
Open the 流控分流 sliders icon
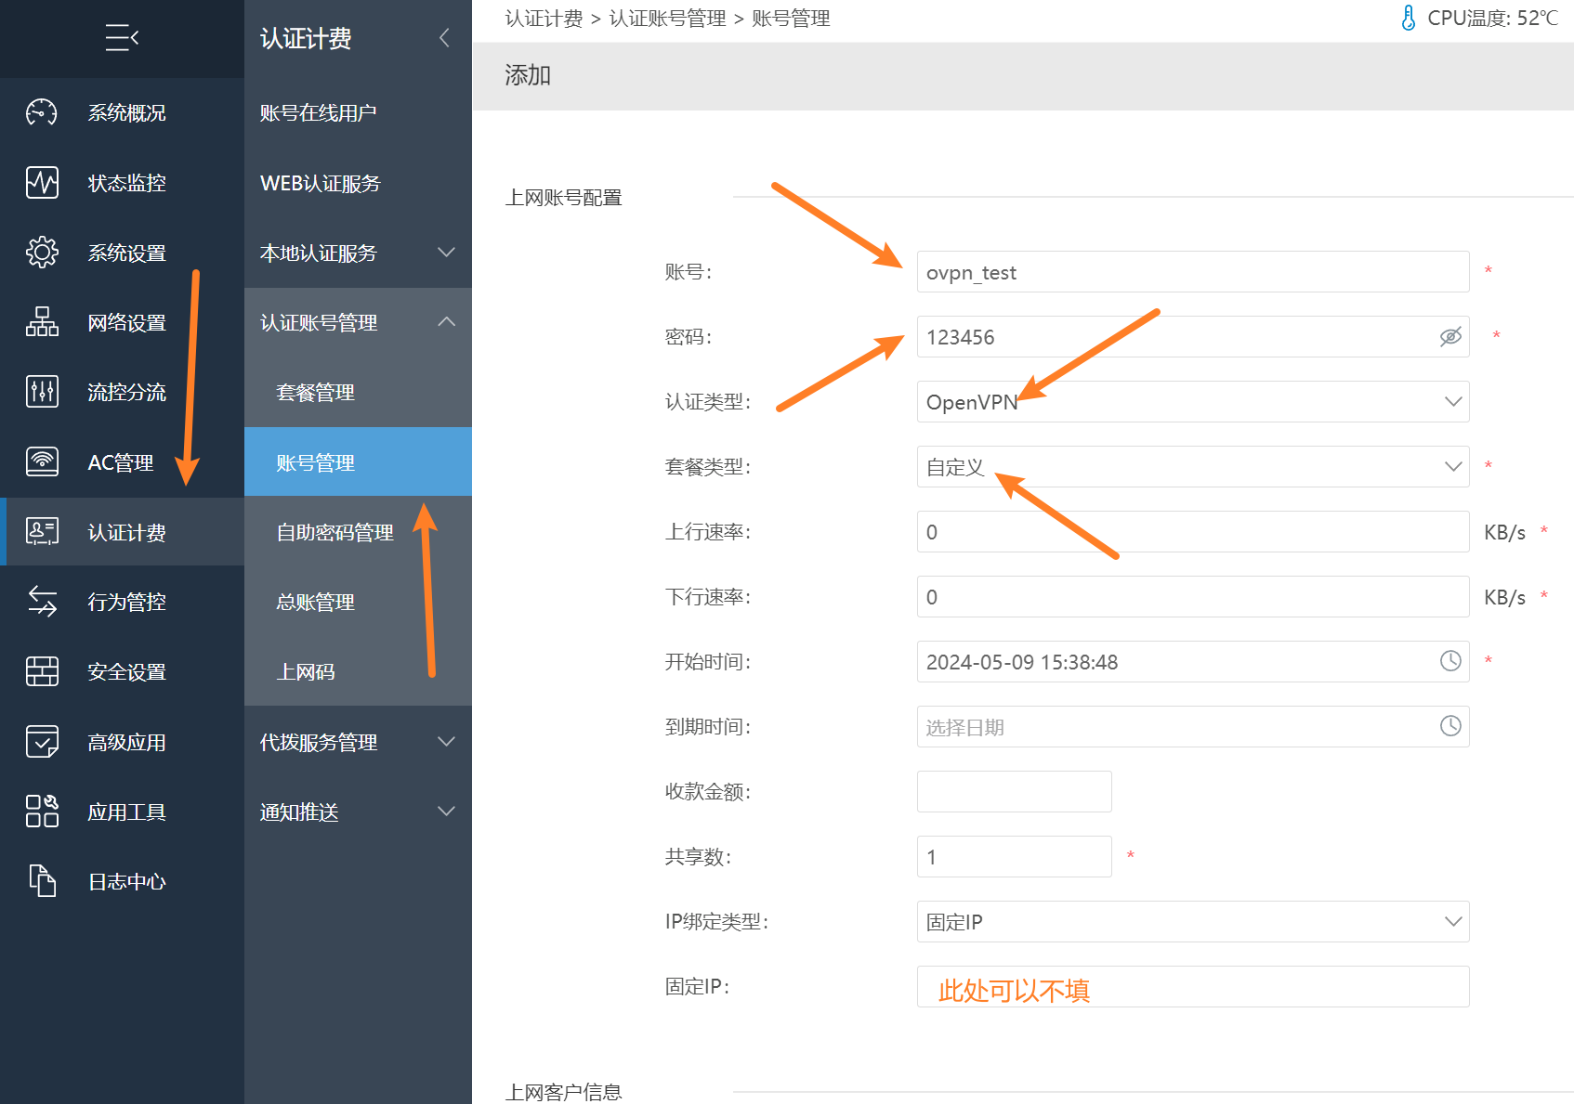(42, 392)
